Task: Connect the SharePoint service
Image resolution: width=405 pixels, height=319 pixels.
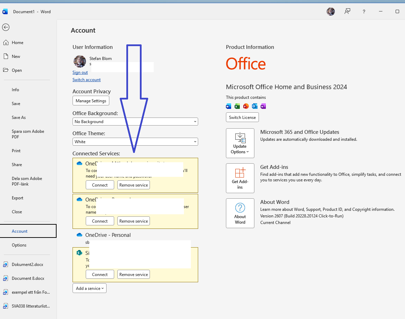Action: tap(100, 274)
